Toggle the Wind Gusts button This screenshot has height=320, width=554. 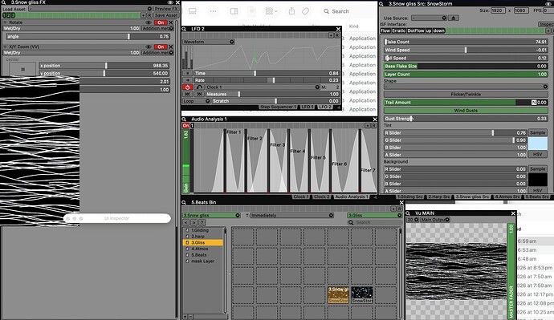click(x=466, y=111)
